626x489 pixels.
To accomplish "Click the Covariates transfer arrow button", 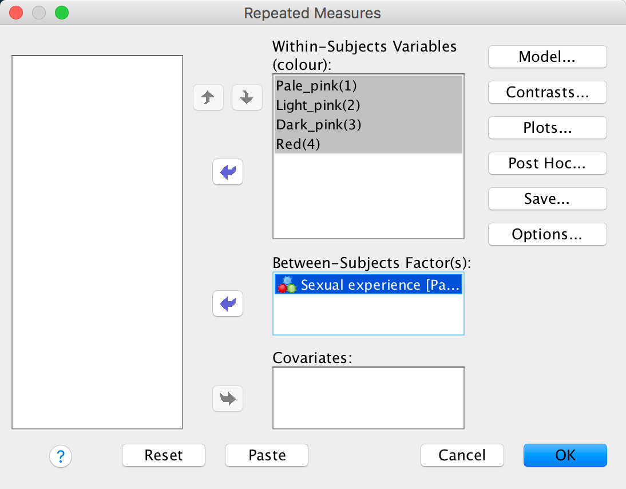I will [228, 399].
